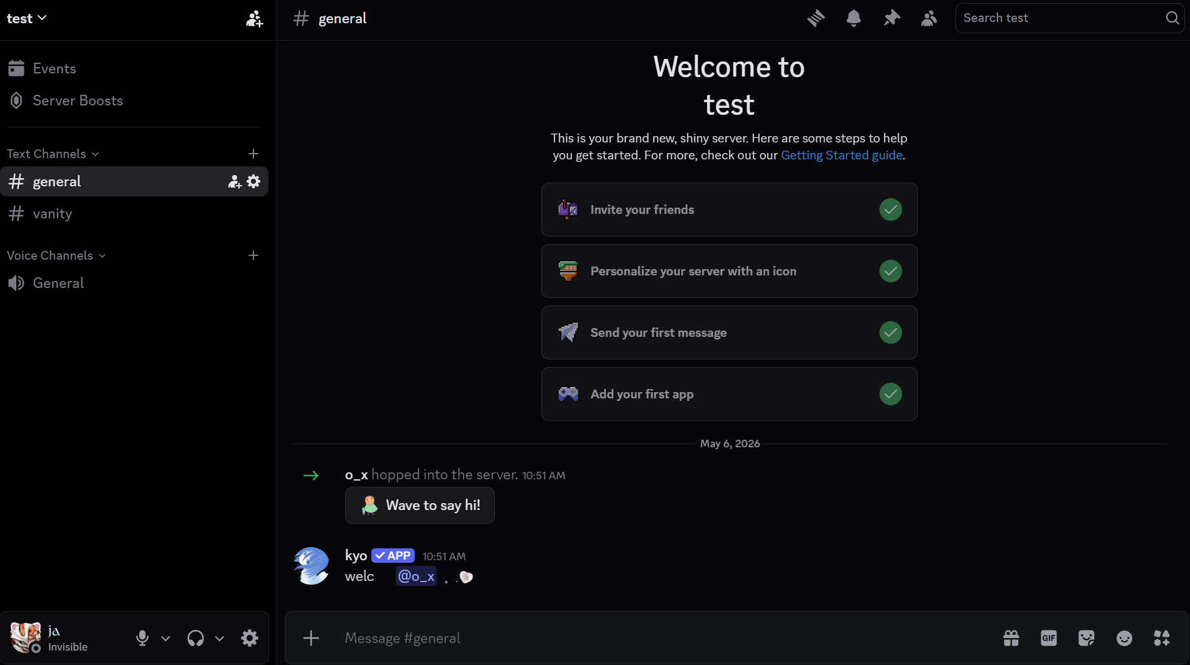Open notification settings bell icon
This screenshot has height=665, width=1190.
[853, 18]
